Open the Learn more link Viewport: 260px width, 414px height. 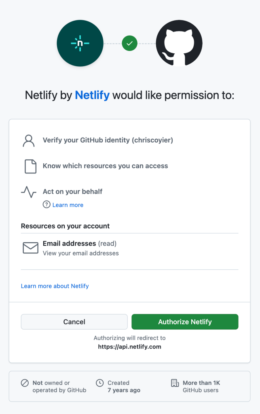point(68,205)
